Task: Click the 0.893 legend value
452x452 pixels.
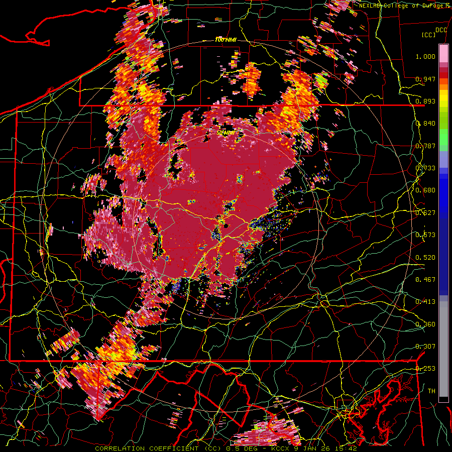Action: (425, 101)
